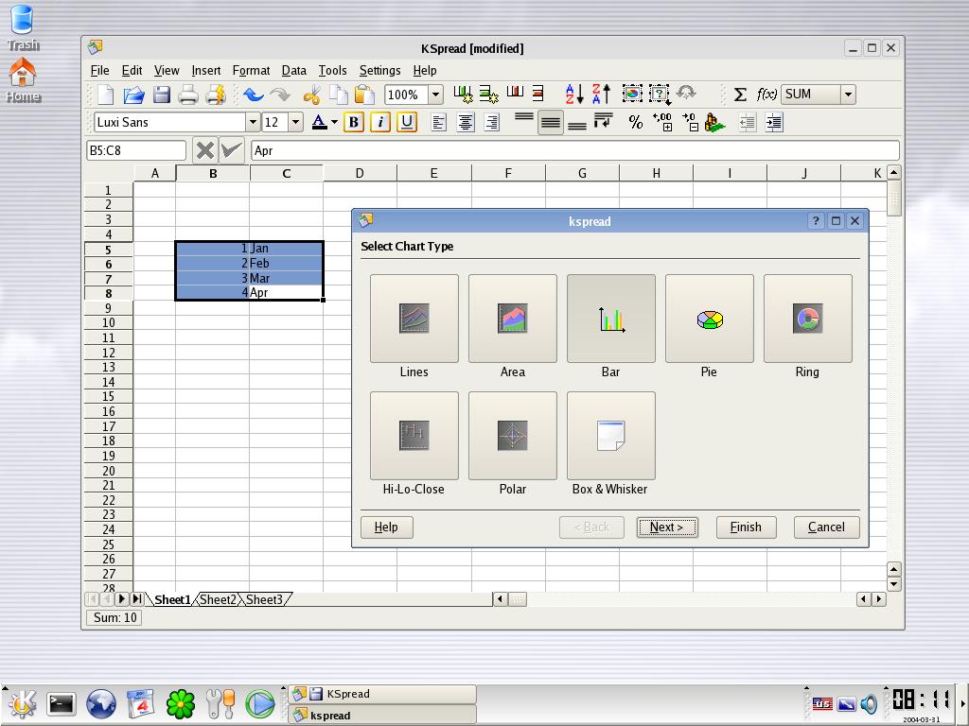Expand the Luxi Sans font family dropdown
The image size is (969, 726).
coord(252,122)
